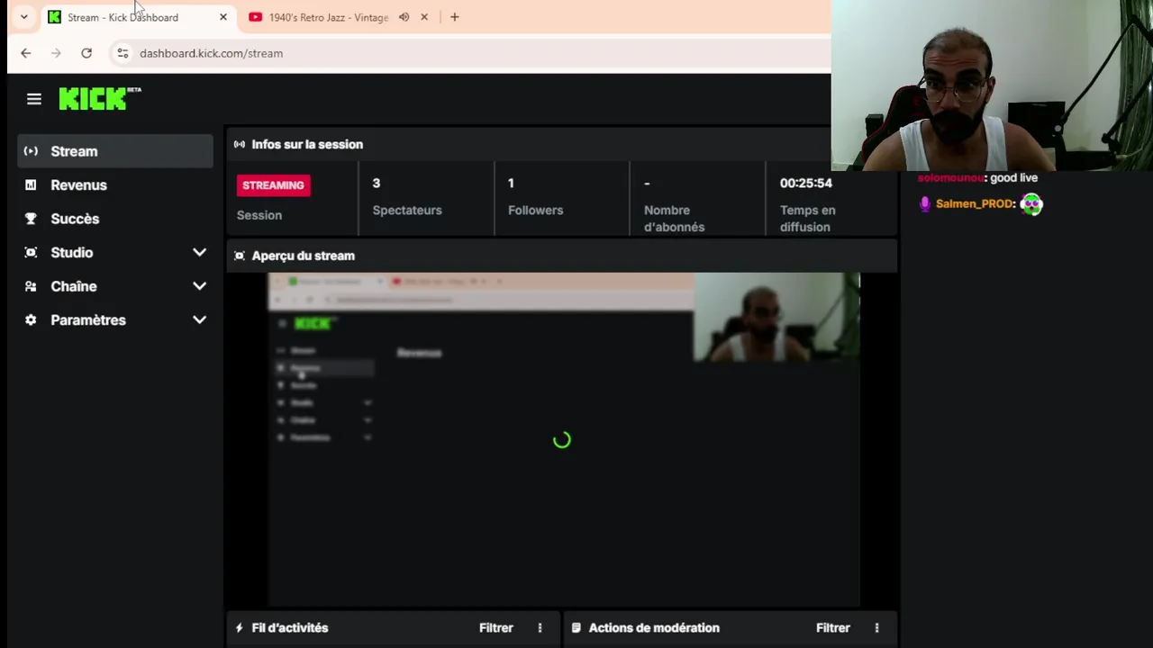The height and width of the screenshot is (648, 1153).
Task: Click the Chaîne user settings icon
Action: point(31,286)
